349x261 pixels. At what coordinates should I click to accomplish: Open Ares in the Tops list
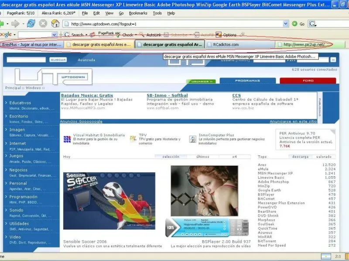(x=262, y=165)
